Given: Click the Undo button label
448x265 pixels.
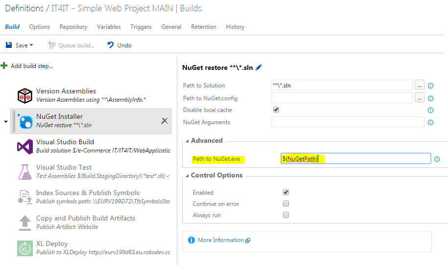Looking at the screenshot, I should tap(124, 45).
